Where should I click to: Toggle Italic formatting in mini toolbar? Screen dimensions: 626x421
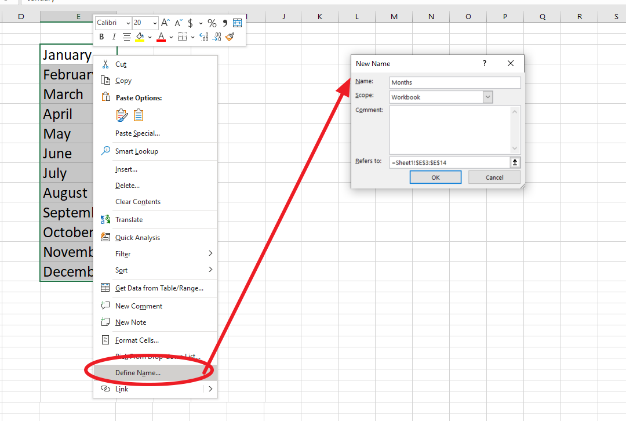[x=114, y=37]
